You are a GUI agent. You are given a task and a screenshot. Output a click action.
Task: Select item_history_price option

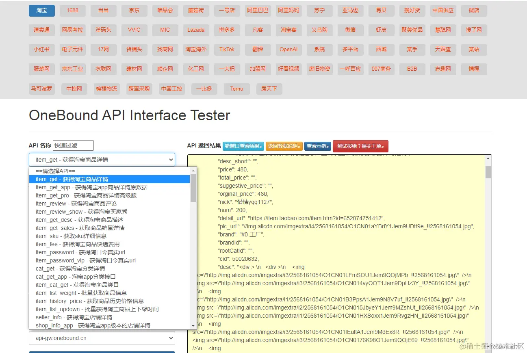click(110, 301)
